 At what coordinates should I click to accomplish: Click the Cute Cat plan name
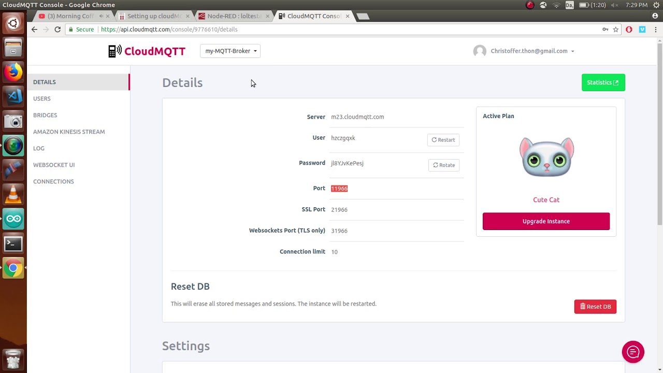(546, 200)
